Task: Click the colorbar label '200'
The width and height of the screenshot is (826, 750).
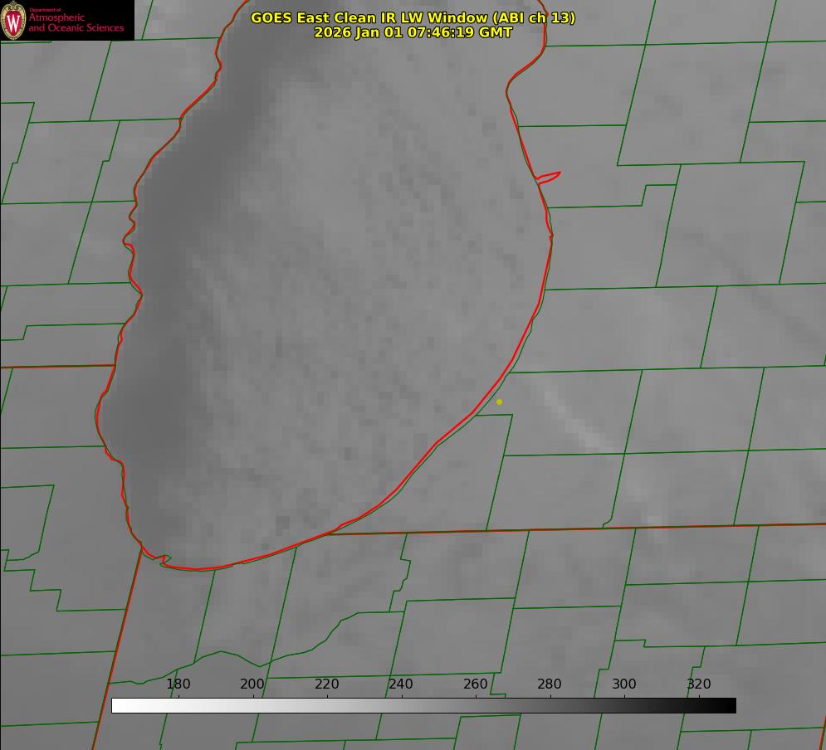Action: pos(252,684)
